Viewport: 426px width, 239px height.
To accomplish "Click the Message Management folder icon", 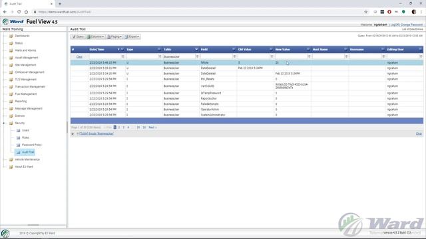I will click(11, 109).
